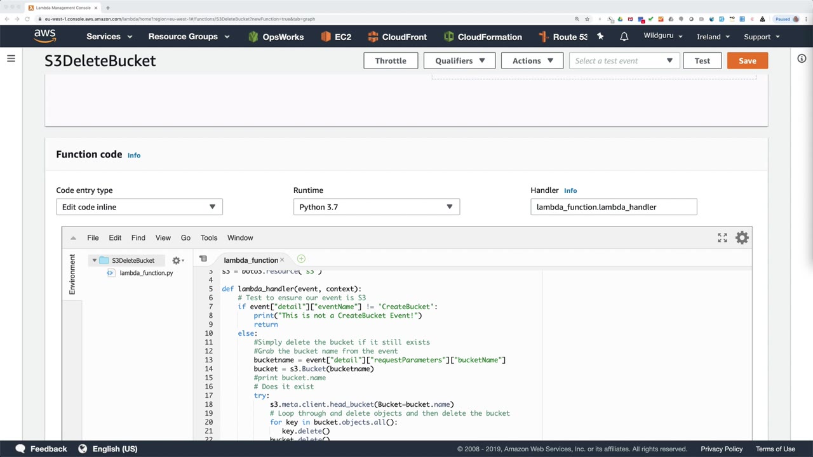
Task: Open the Select a test event dropdown
Action: pyautogui.click(x=624, y=61)
